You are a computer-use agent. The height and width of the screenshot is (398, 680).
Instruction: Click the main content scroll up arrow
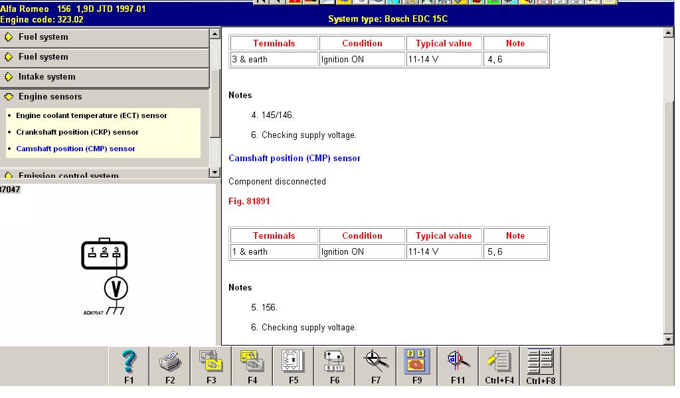[x=669, y=33]
